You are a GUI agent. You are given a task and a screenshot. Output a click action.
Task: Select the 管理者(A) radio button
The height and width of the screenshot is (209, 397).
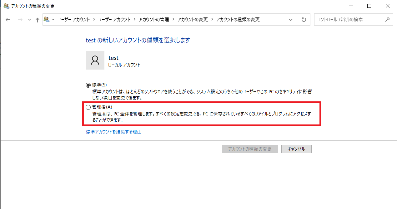click(x=88, y=107)
